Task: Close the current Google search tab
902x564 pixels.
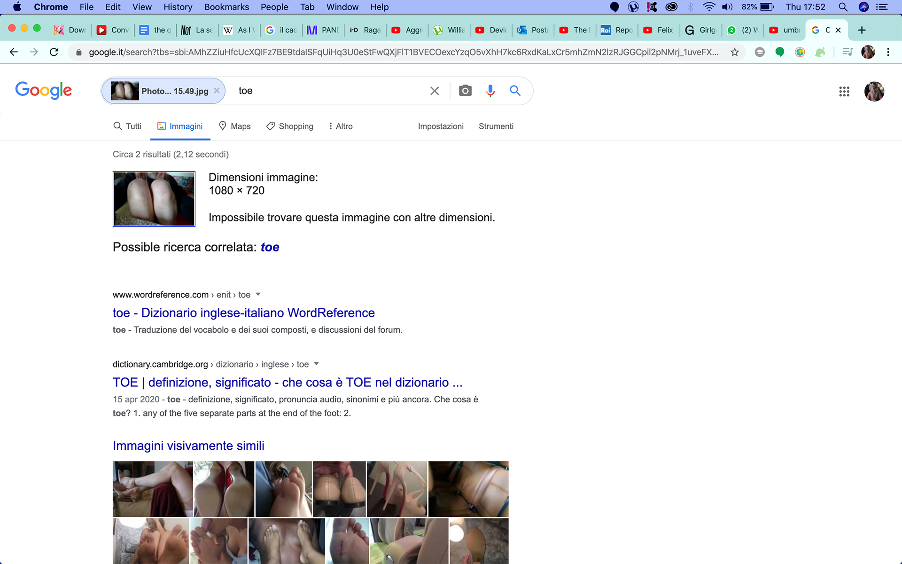Action: 838,30
